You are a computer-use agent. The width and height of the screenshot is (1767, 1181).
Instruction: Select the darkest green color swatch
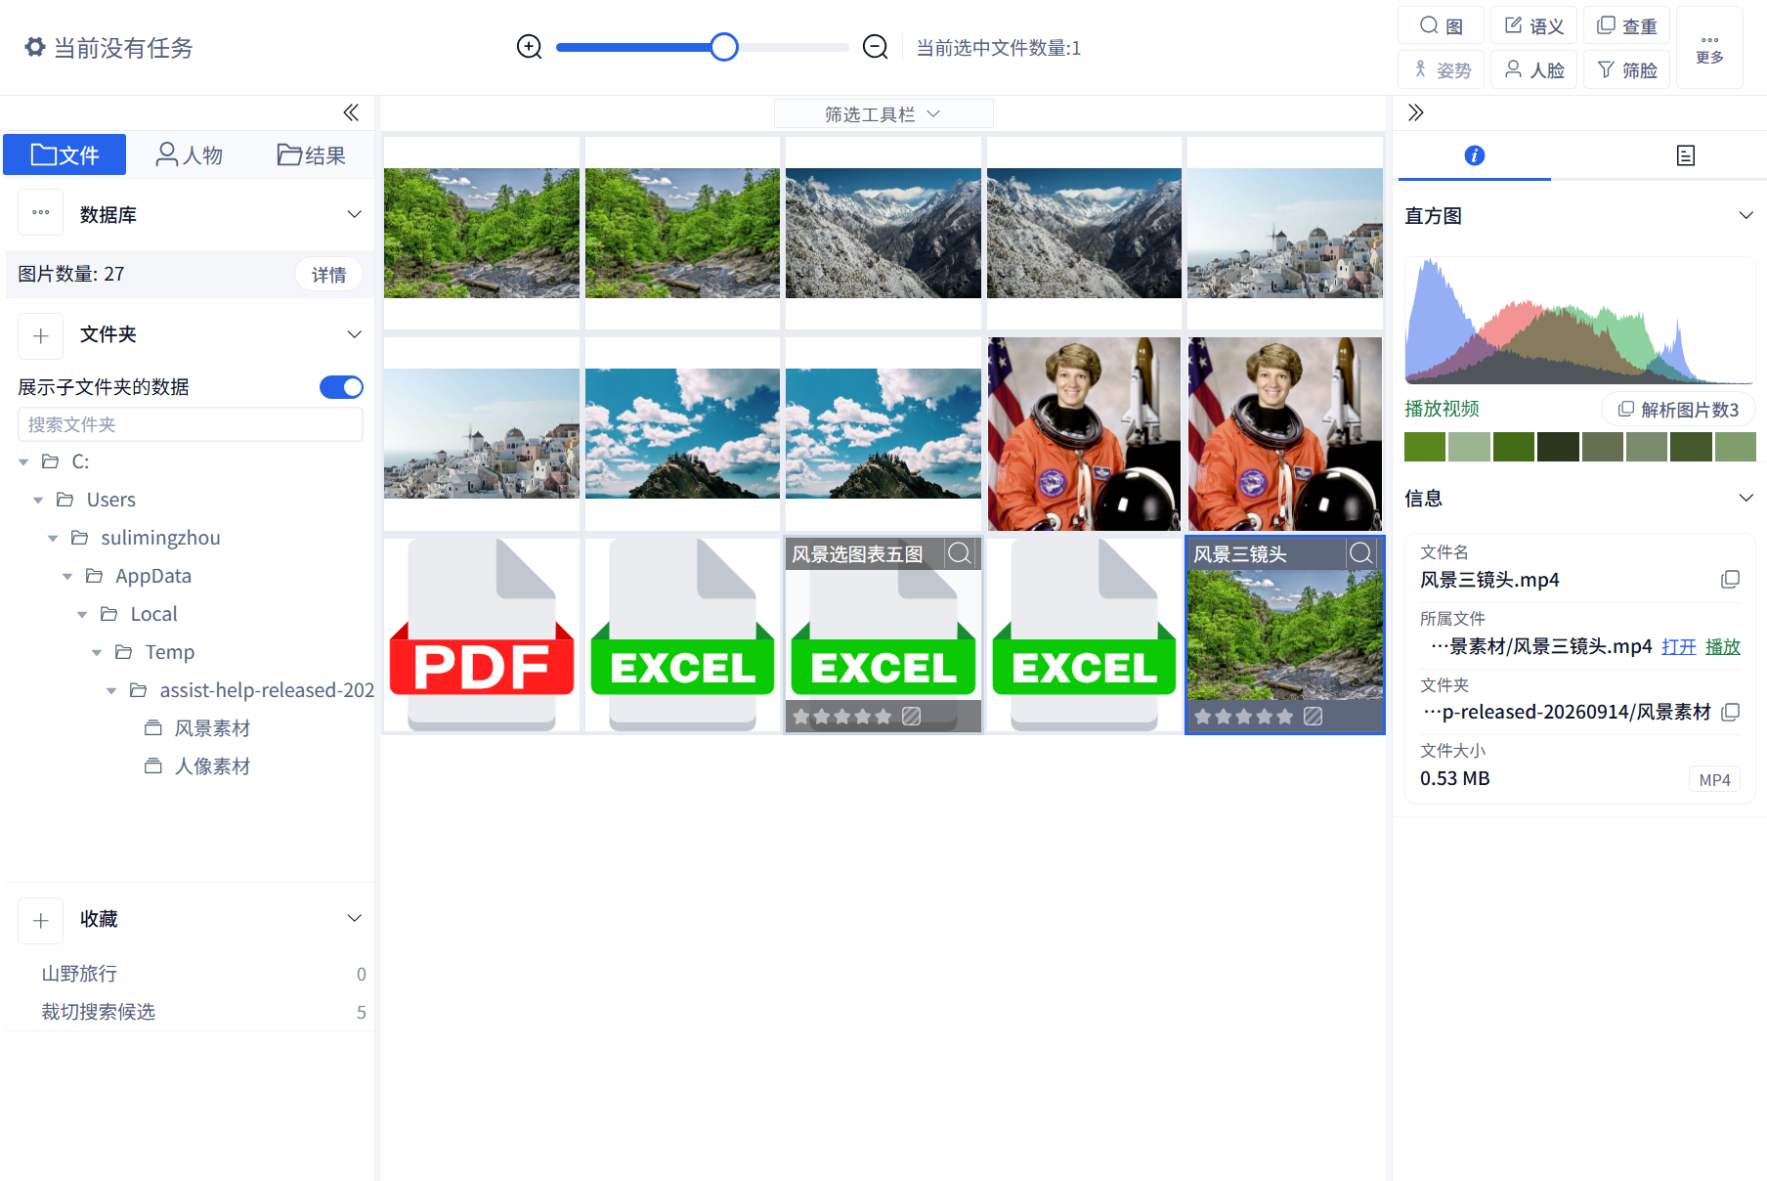[x=1558, y=447]
